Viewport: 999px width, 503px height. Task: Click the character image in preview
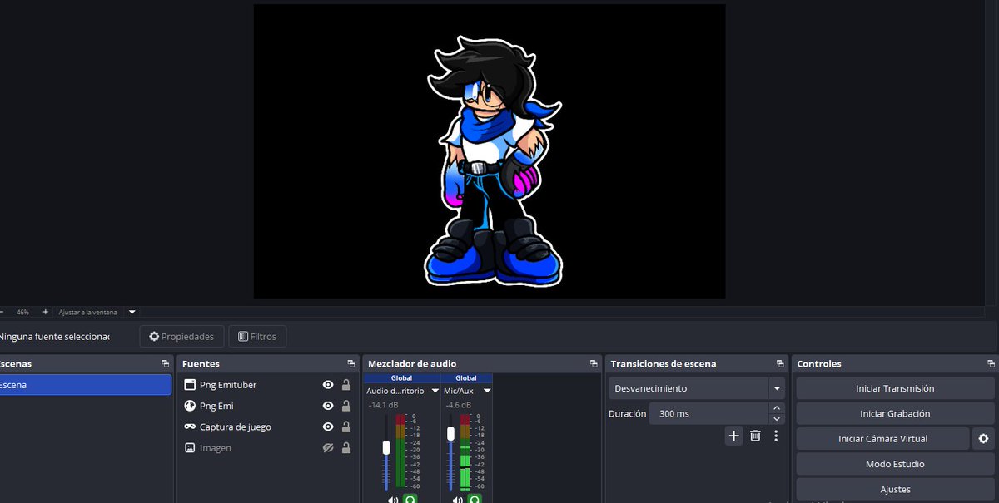(x=494, y=162)
